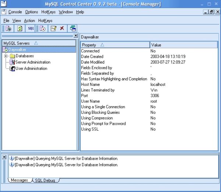Click the second message info icon
The image size is (221, 192).
point(12,164)
